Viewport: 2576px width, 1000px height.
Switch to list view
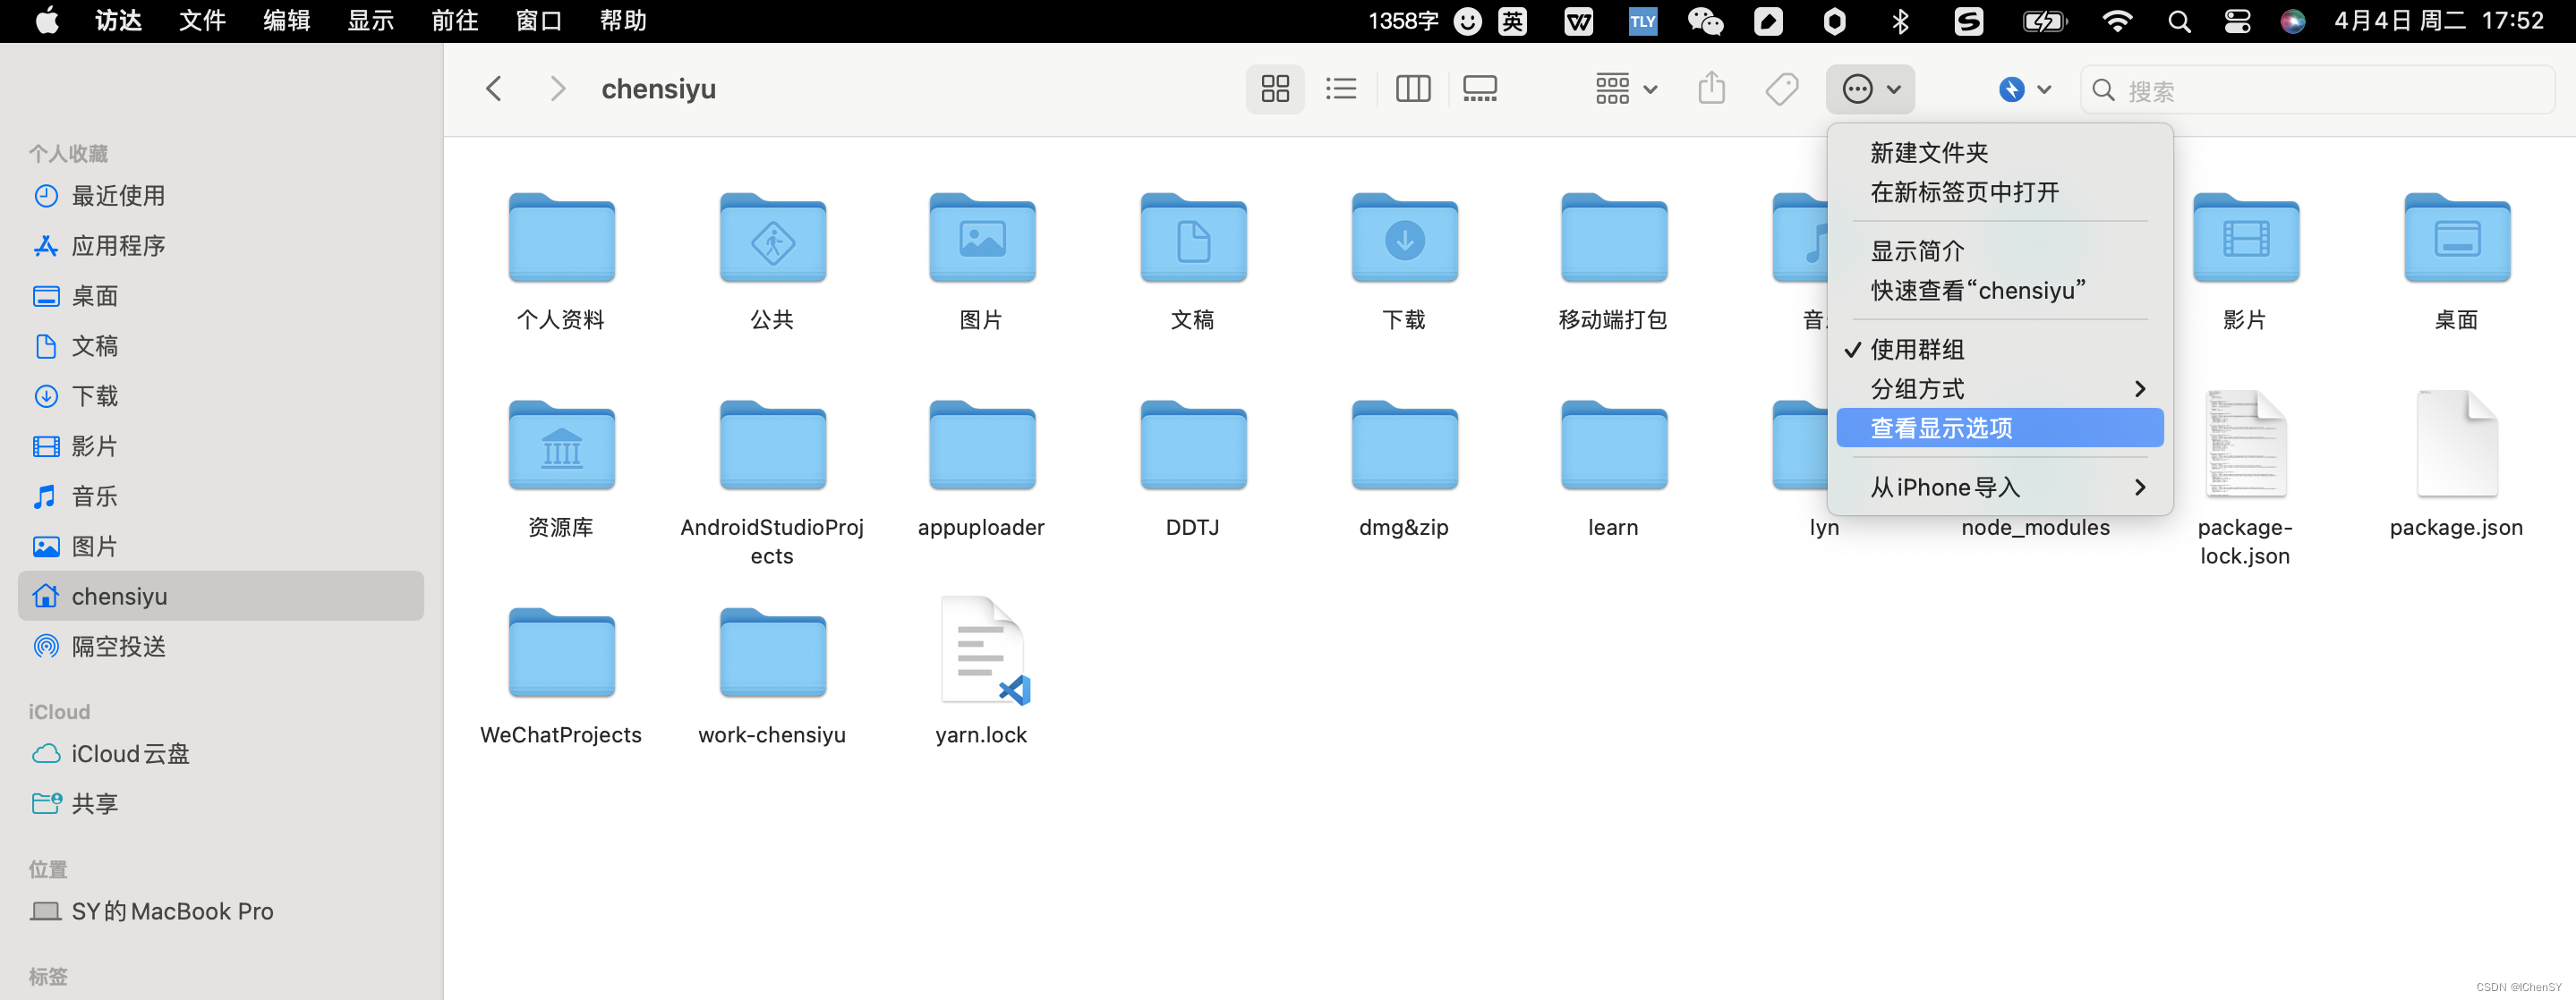[x=1341, y=89]
